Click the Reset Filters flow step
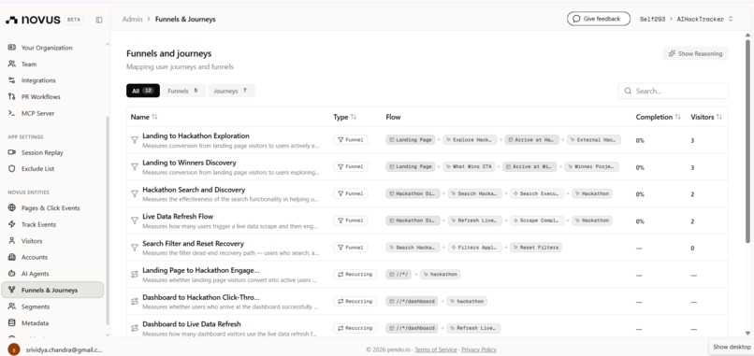 [536, 248]
